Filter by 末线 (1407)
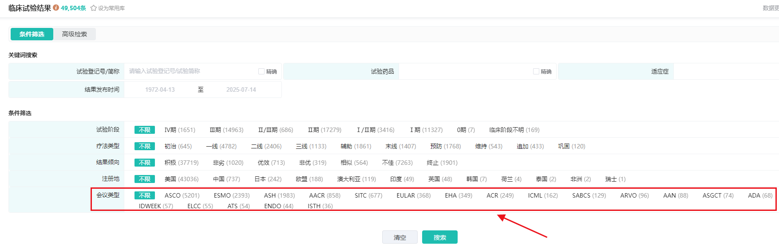Image resolution: width=779 pixels, height=245 pixels. coord(401,146)
